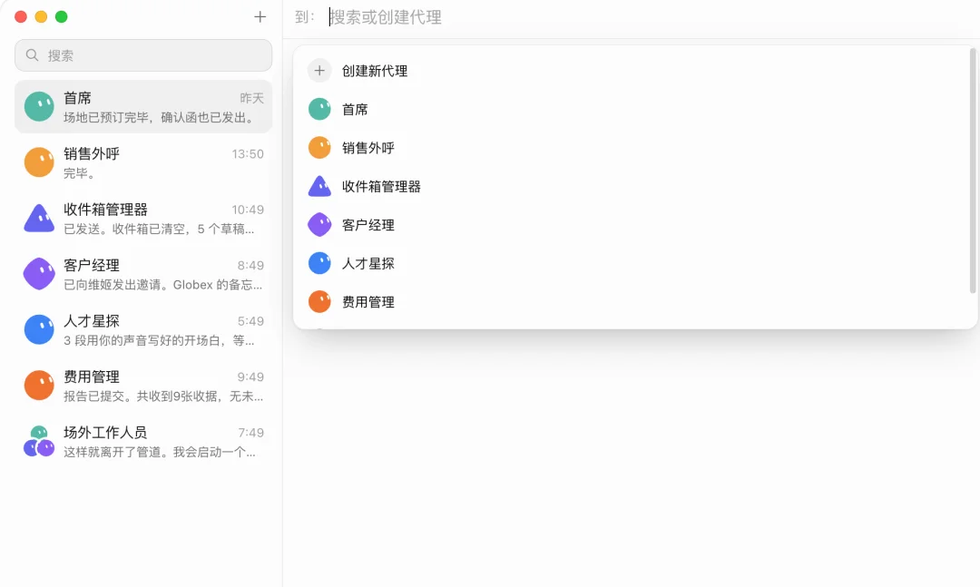Click 收件箱管理器 triangle avatar in sidebar
The image size is (980, 587).
39,218
